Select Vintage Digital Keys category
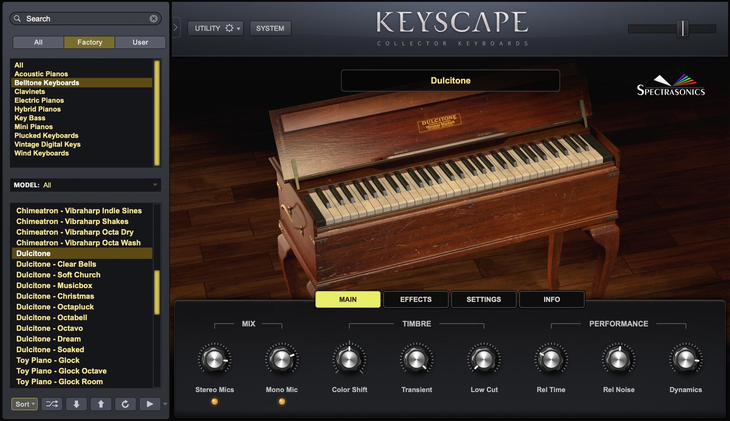This screenshot has width=730, height=421. 82,144
